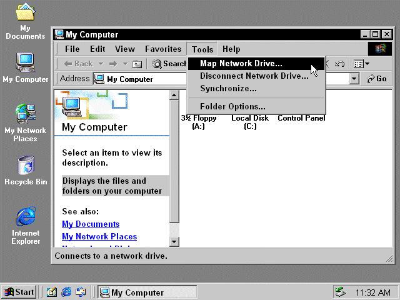Screen dimensions: 400x300
Task: Click the Start button on the taskbar
Action: pyautogui.click(x=19, y=292)
